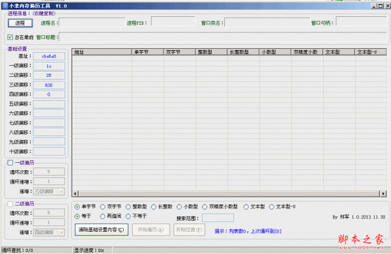Click the 六级偏移 input field

pos(49,113)
